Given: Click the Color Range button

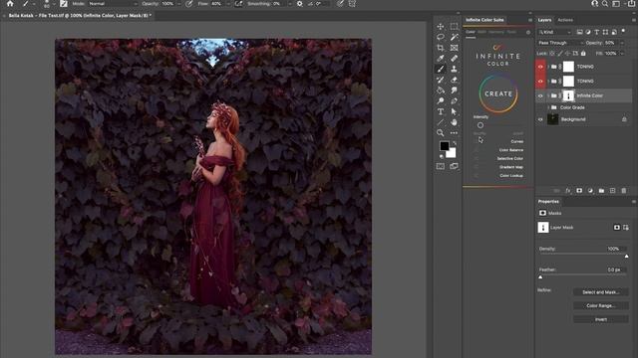Looking at the screenshot, I should click(x=600, y=305).
